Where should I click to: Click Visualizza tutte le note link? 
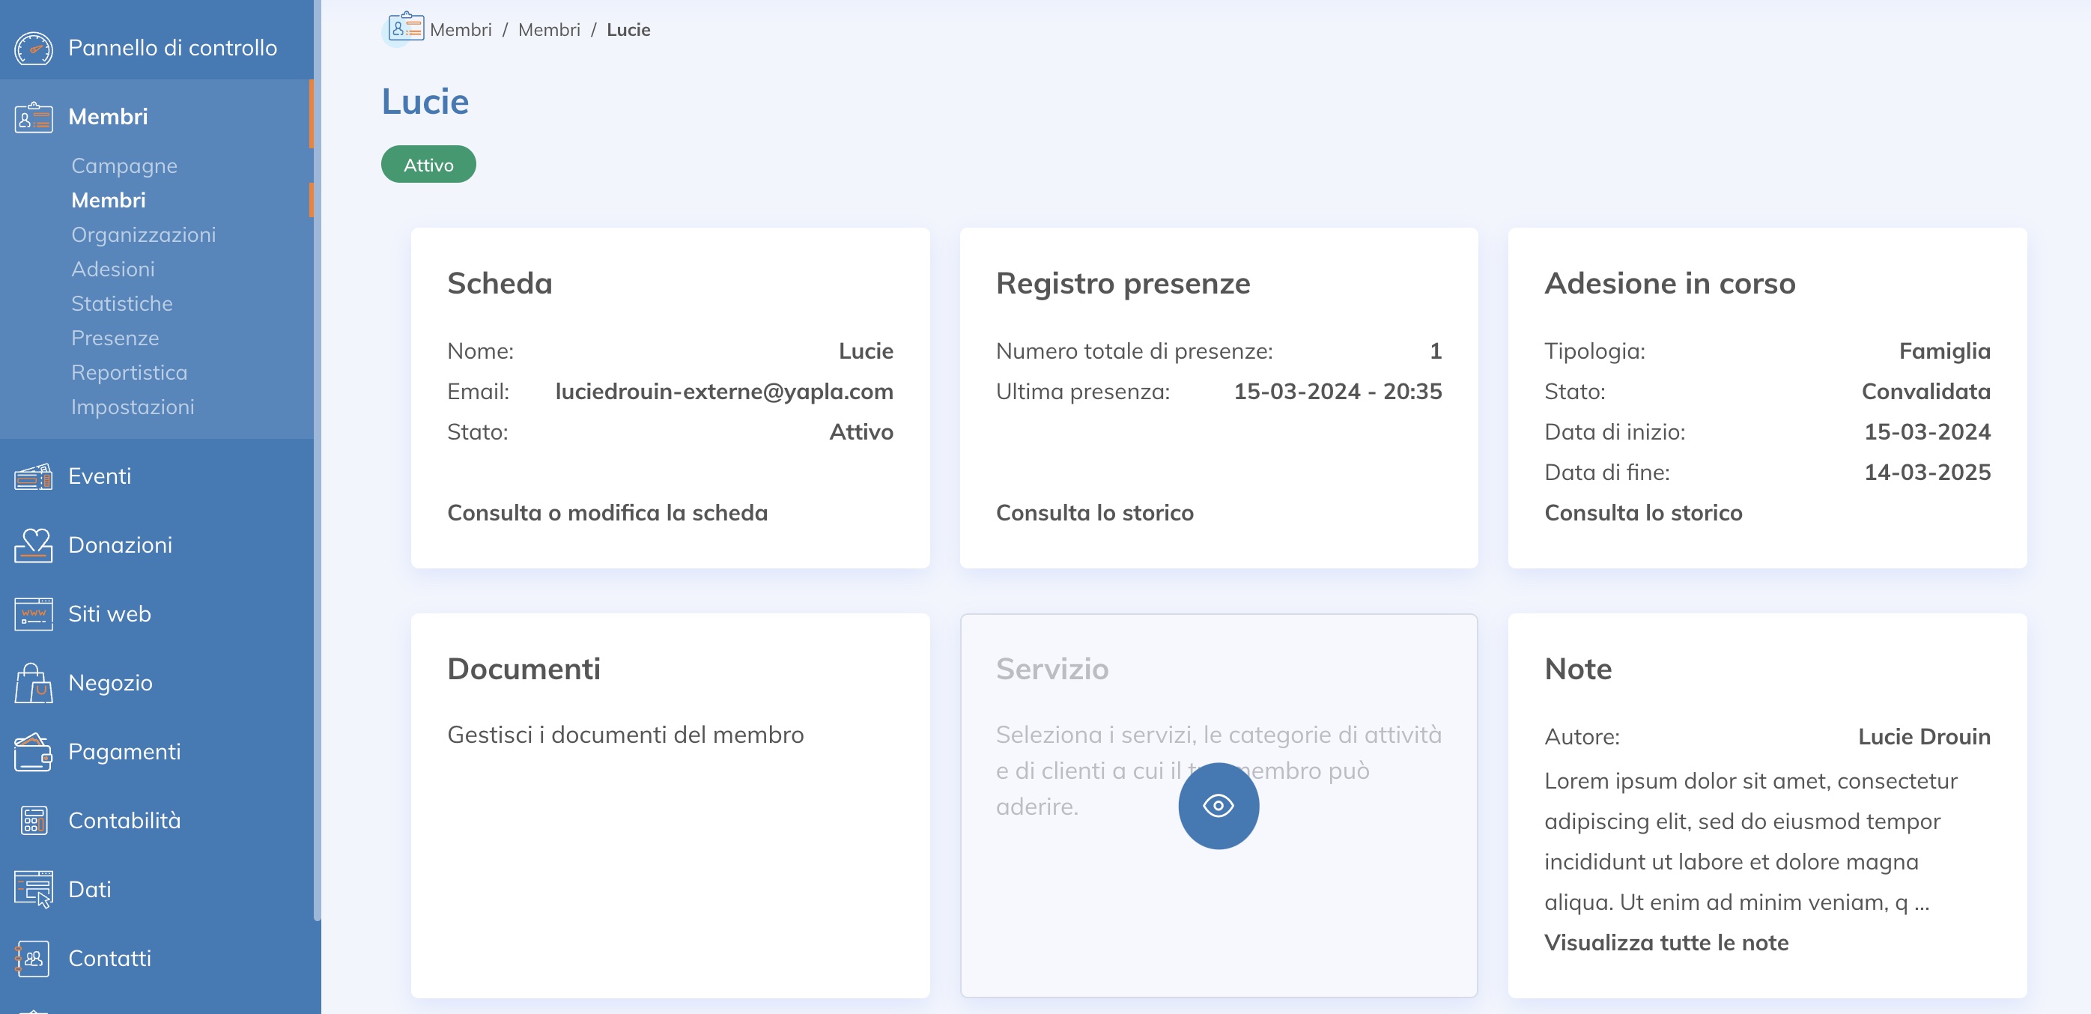coord(1666,943)
